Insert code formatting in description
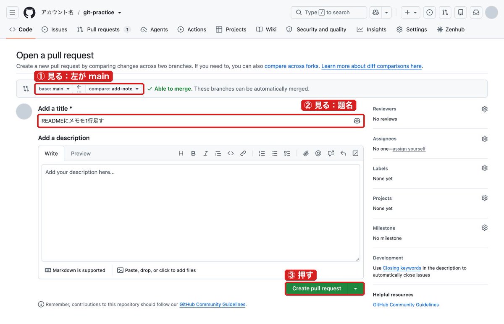Image resolution: width=504 pixels, height=324 pixels. click(x=231, y=154)
